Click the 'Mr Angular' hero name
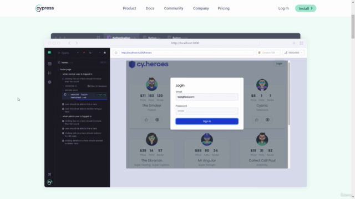This screenshot has width=355, height=199. [x=207, y=161]
